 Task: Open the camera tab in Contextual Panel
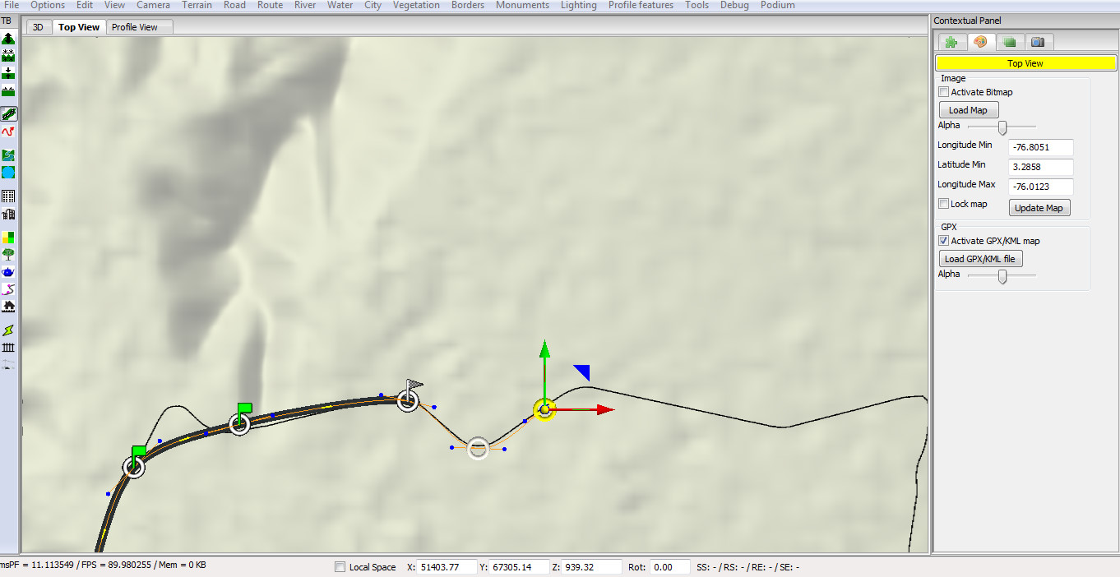(x=1038, y=42)
